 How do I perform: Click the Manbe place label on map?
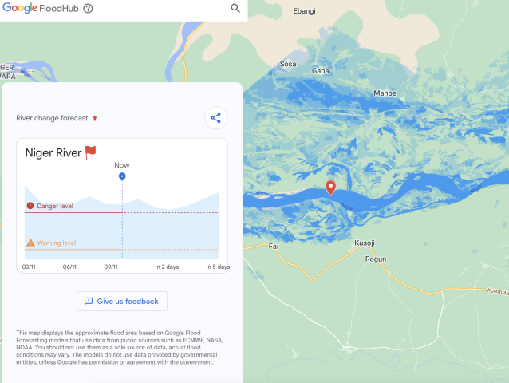(x=385, y=93)
